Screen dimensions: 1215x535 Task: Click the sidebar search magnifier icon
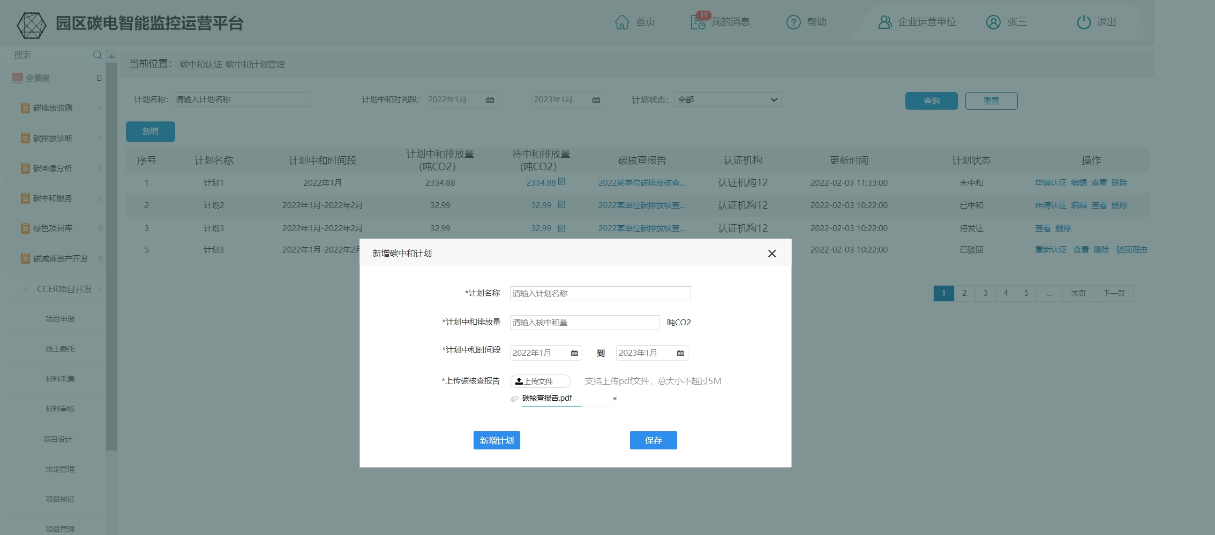point(97,55)
